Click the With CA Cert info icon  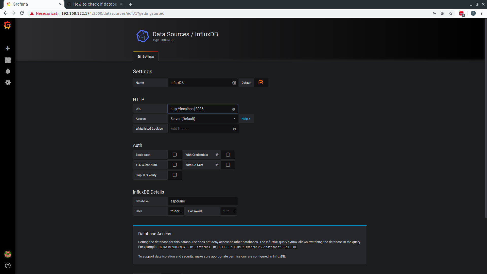point(217,165)
